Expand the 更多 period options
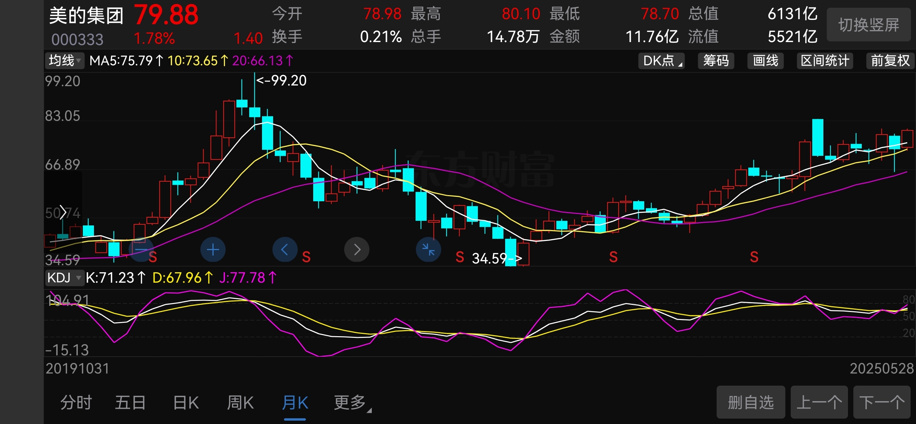The width and height of the screenshot is (916, 424). [352, 403]
